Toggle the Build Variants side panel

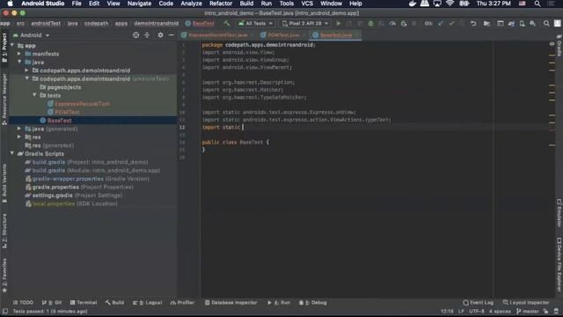click(x=4, y=183)
